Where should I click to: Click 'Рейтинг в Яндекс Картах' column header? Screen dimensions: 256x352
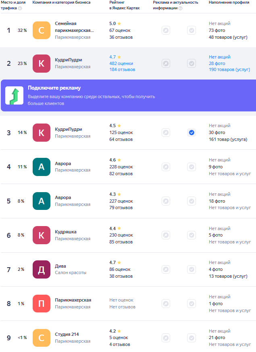124,5
